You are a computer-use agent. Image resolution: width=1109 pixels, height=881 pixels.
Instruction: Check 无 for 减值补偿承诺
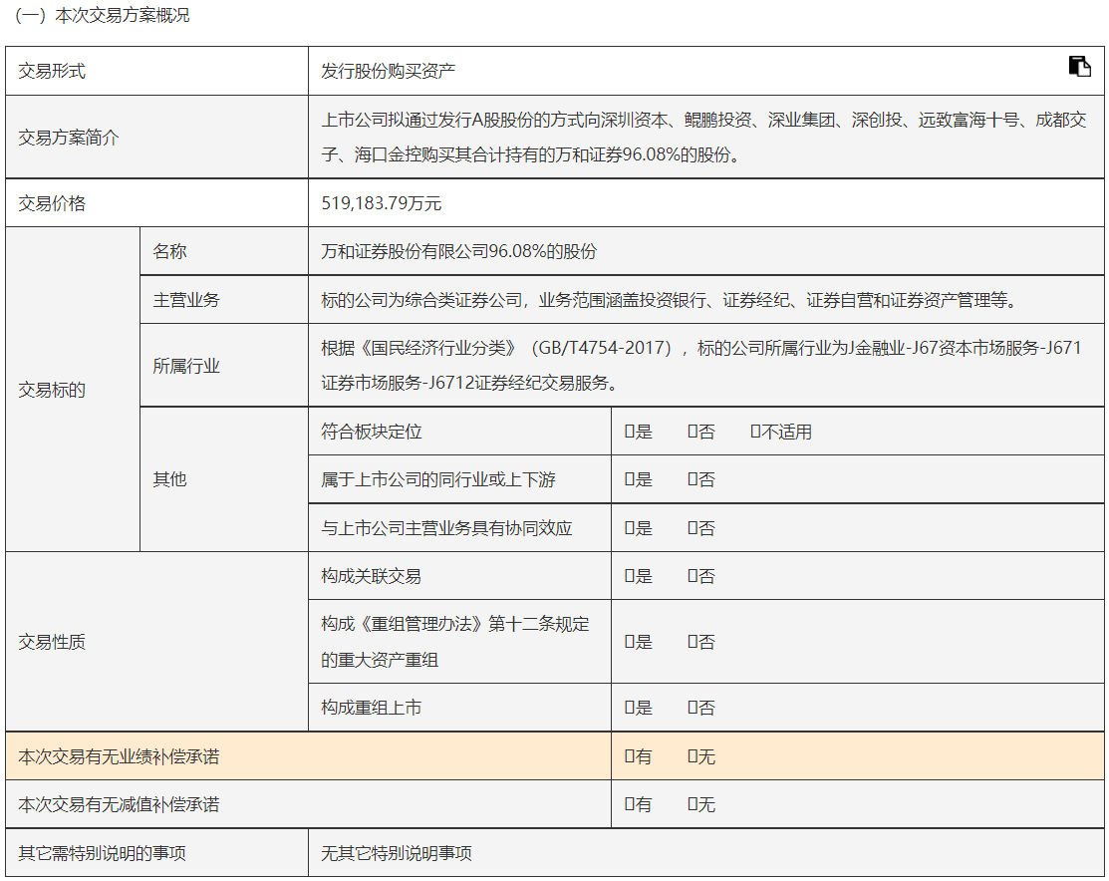pyautogui.click(x=693, y=805)
